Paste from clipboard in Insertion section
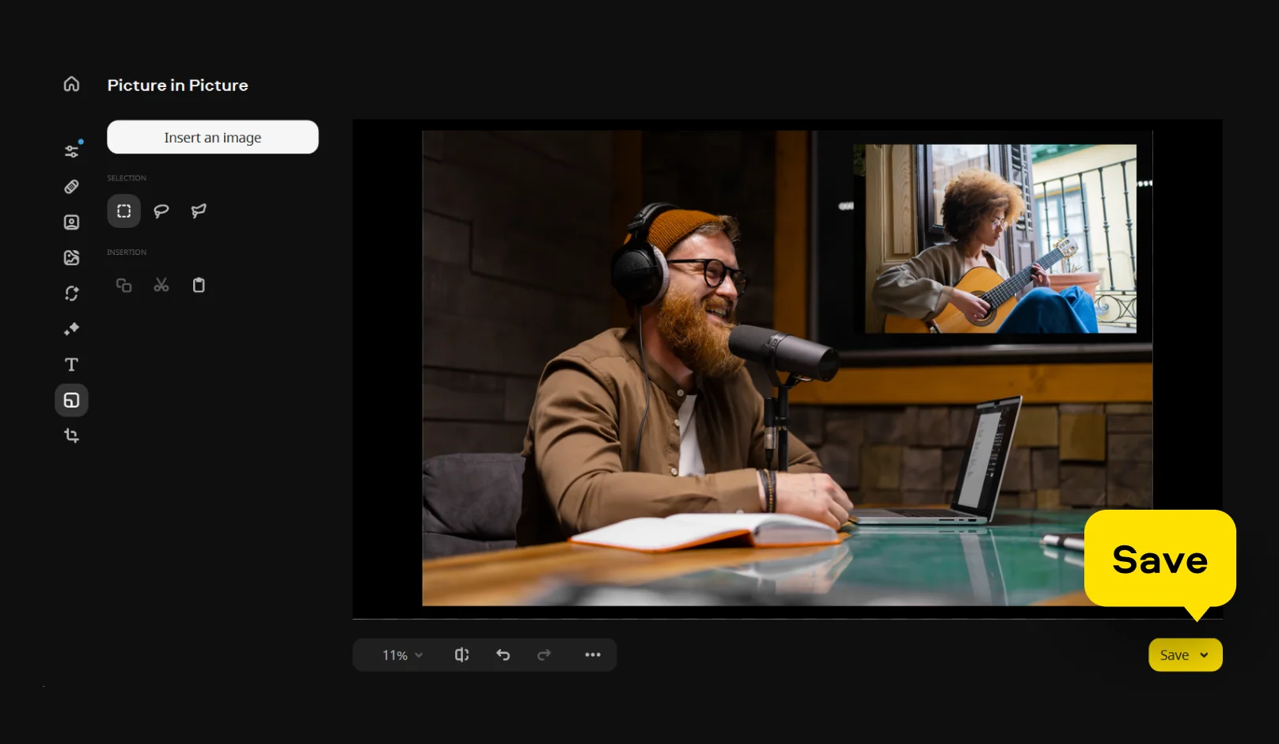Viewport: 1279px width, 744px height. (199, 285)
